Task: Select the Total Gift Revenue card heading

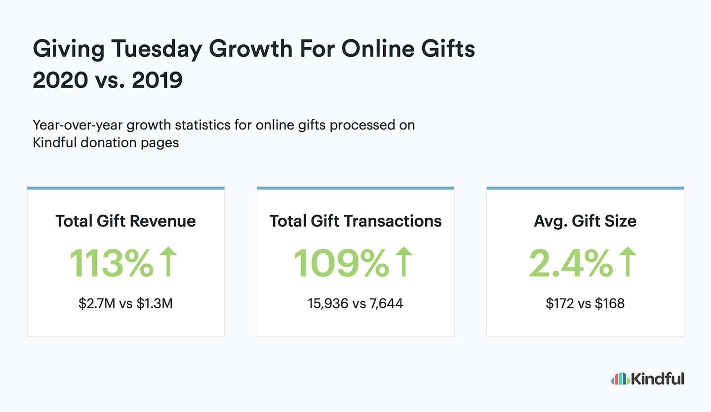Action: tap(126, 221)
